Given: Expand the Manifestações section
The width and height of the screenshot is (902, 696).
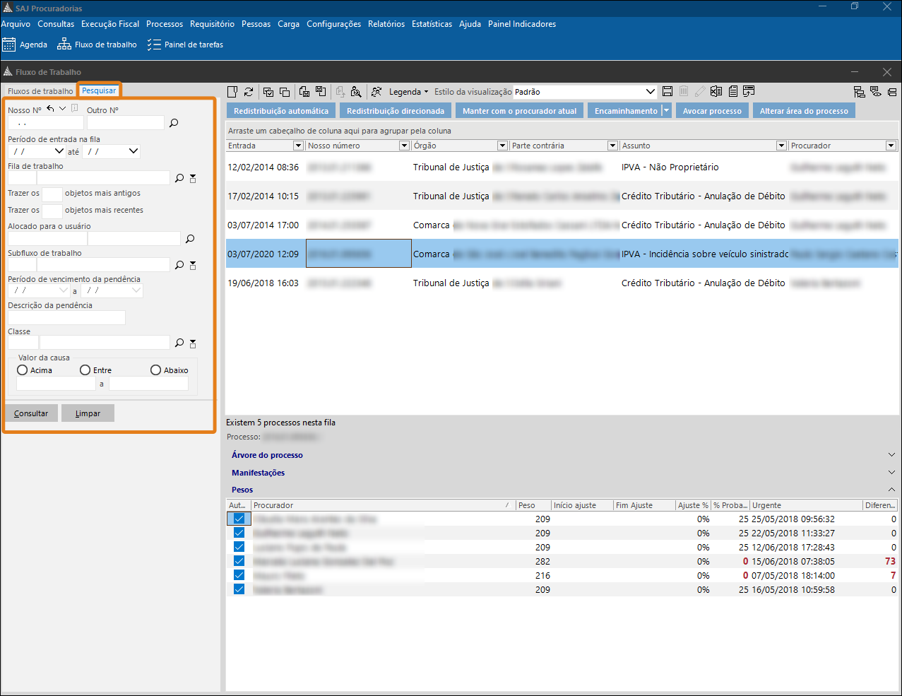Looking at the screenshot, I should 259,473.
